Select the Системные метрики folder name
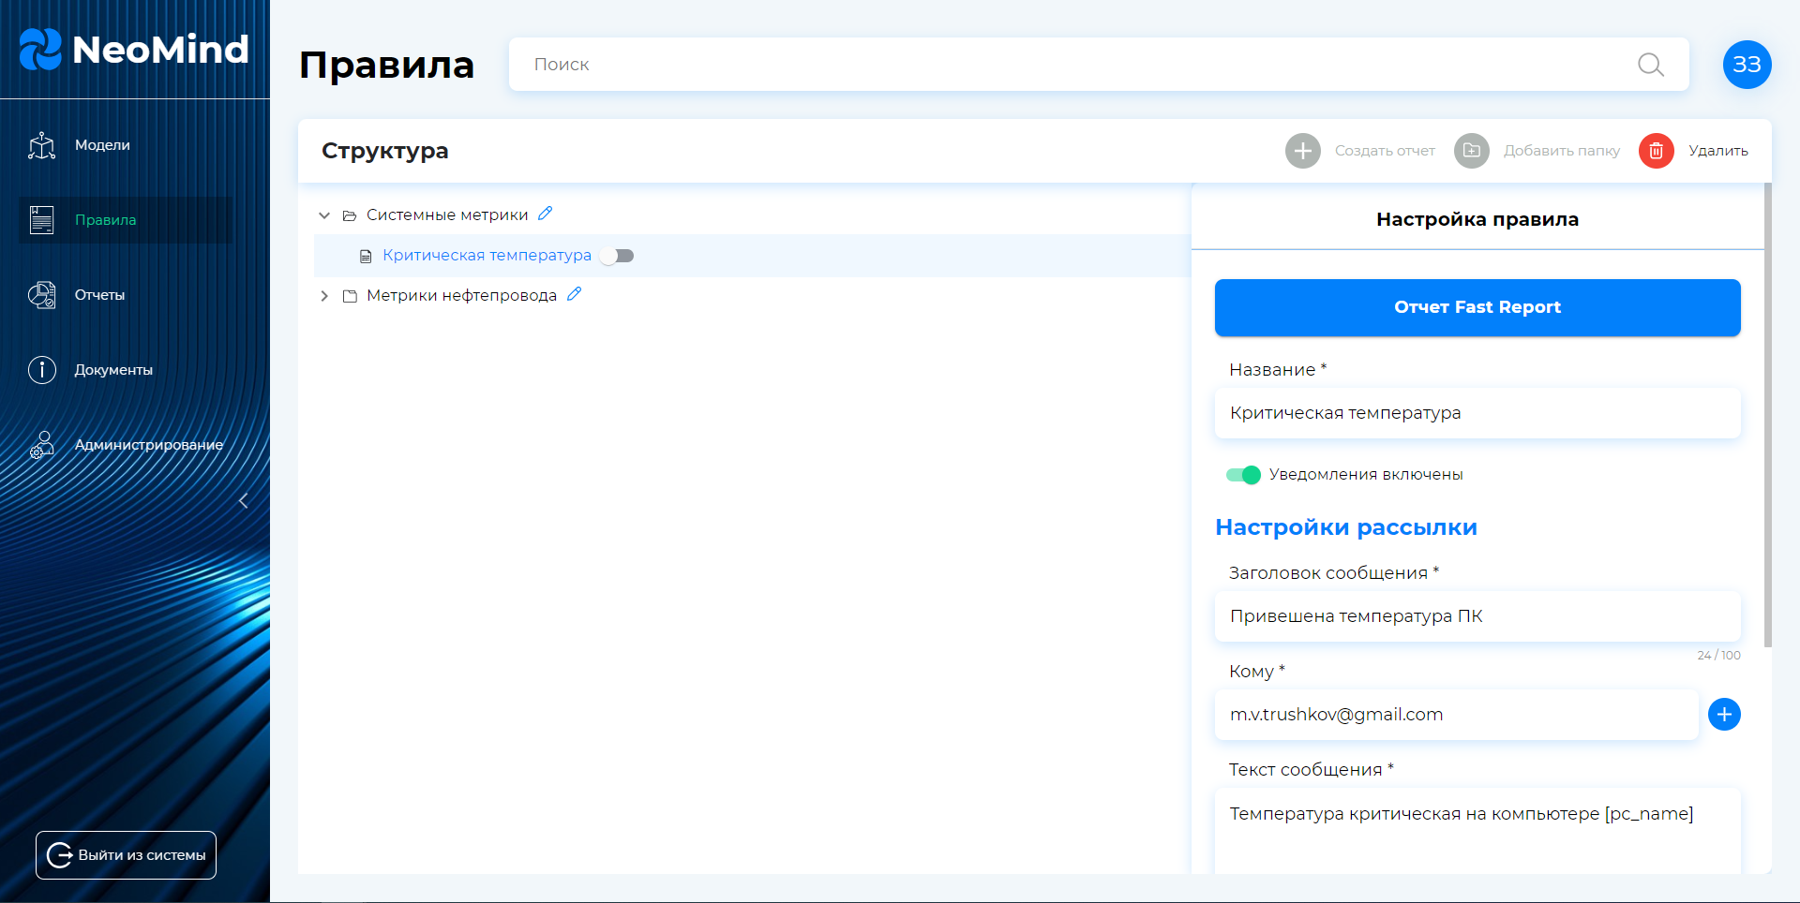This screenshot has width=1800, height=903. pos(447,215)
